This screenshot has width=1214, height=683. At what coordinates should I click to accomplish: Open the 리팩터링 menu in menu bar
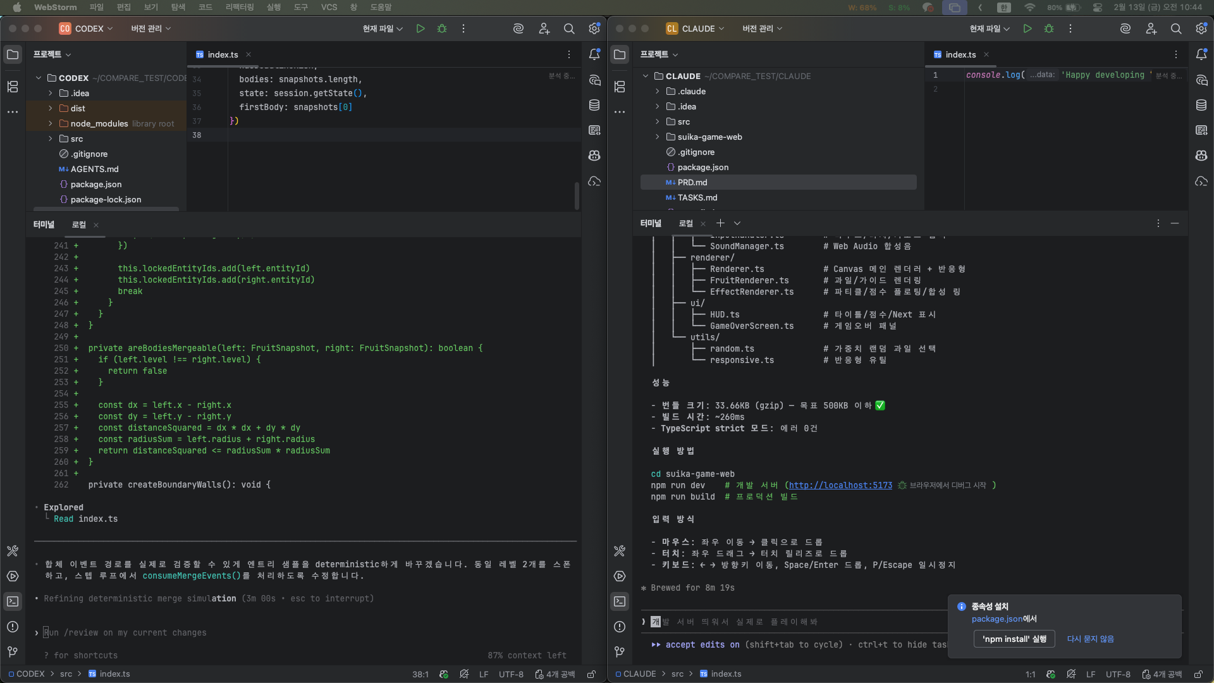[240, 7]
